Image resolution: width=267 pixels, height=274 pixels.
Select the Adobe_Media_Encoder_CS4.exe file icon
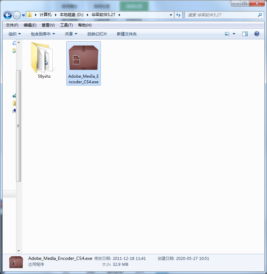(83, 58)
